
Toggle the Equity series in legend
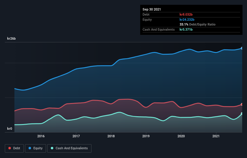point(35,148)
